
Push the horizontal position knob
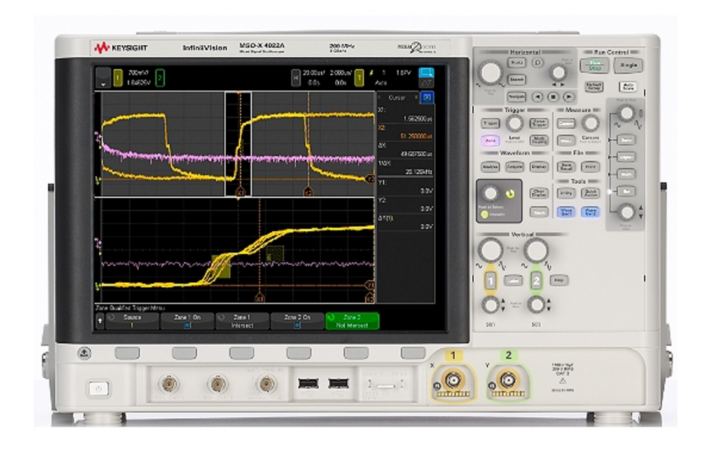[x=558, y=72]
